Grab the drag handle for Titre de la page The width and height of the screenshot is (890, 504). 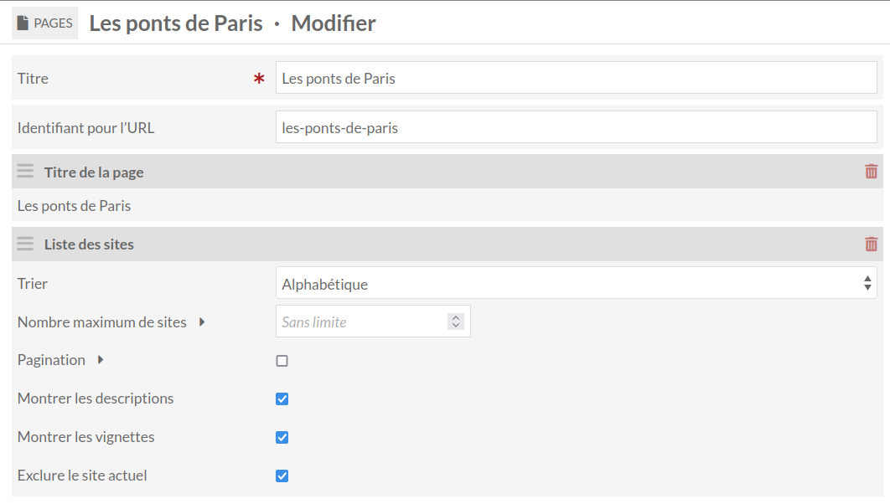25,172
